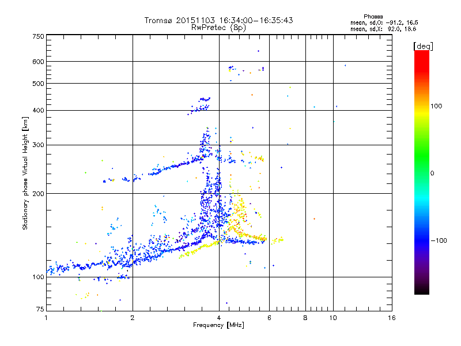
Task: Click the y-axis tick label '600'
Action: coord(39,62)
